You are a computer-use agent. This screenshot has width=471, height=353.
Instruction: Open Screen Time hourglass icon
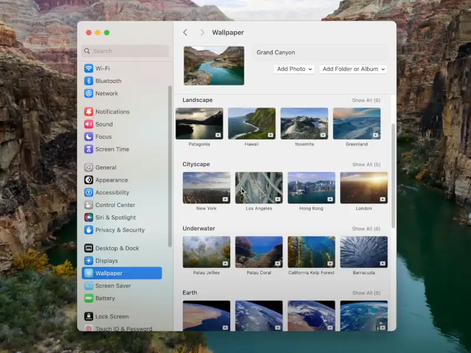(x=88, y=149)
